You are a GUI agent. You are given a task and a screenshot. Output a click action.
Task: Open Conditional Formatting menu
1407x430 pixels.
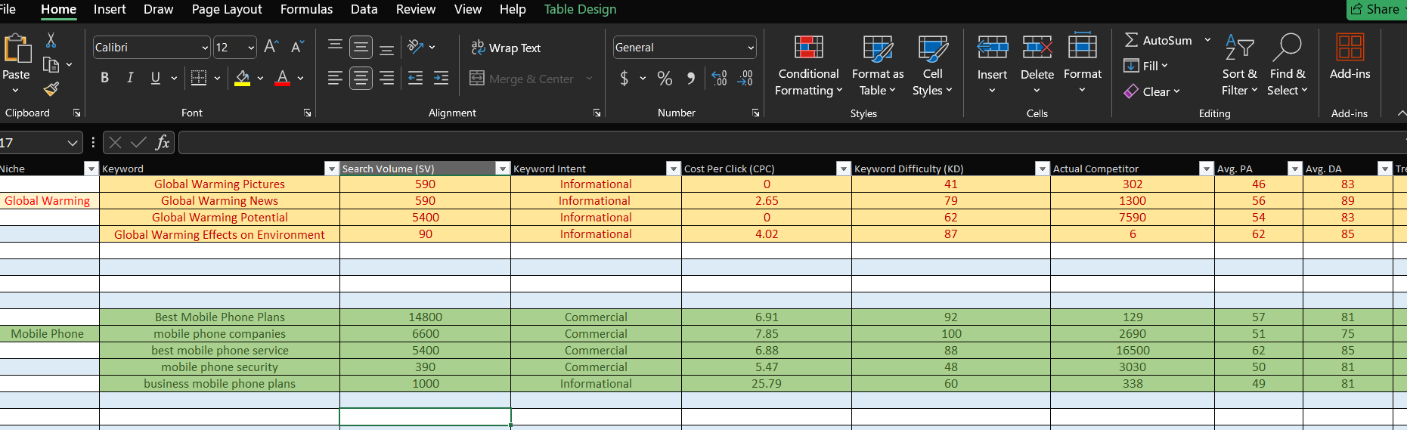[808, 67]
